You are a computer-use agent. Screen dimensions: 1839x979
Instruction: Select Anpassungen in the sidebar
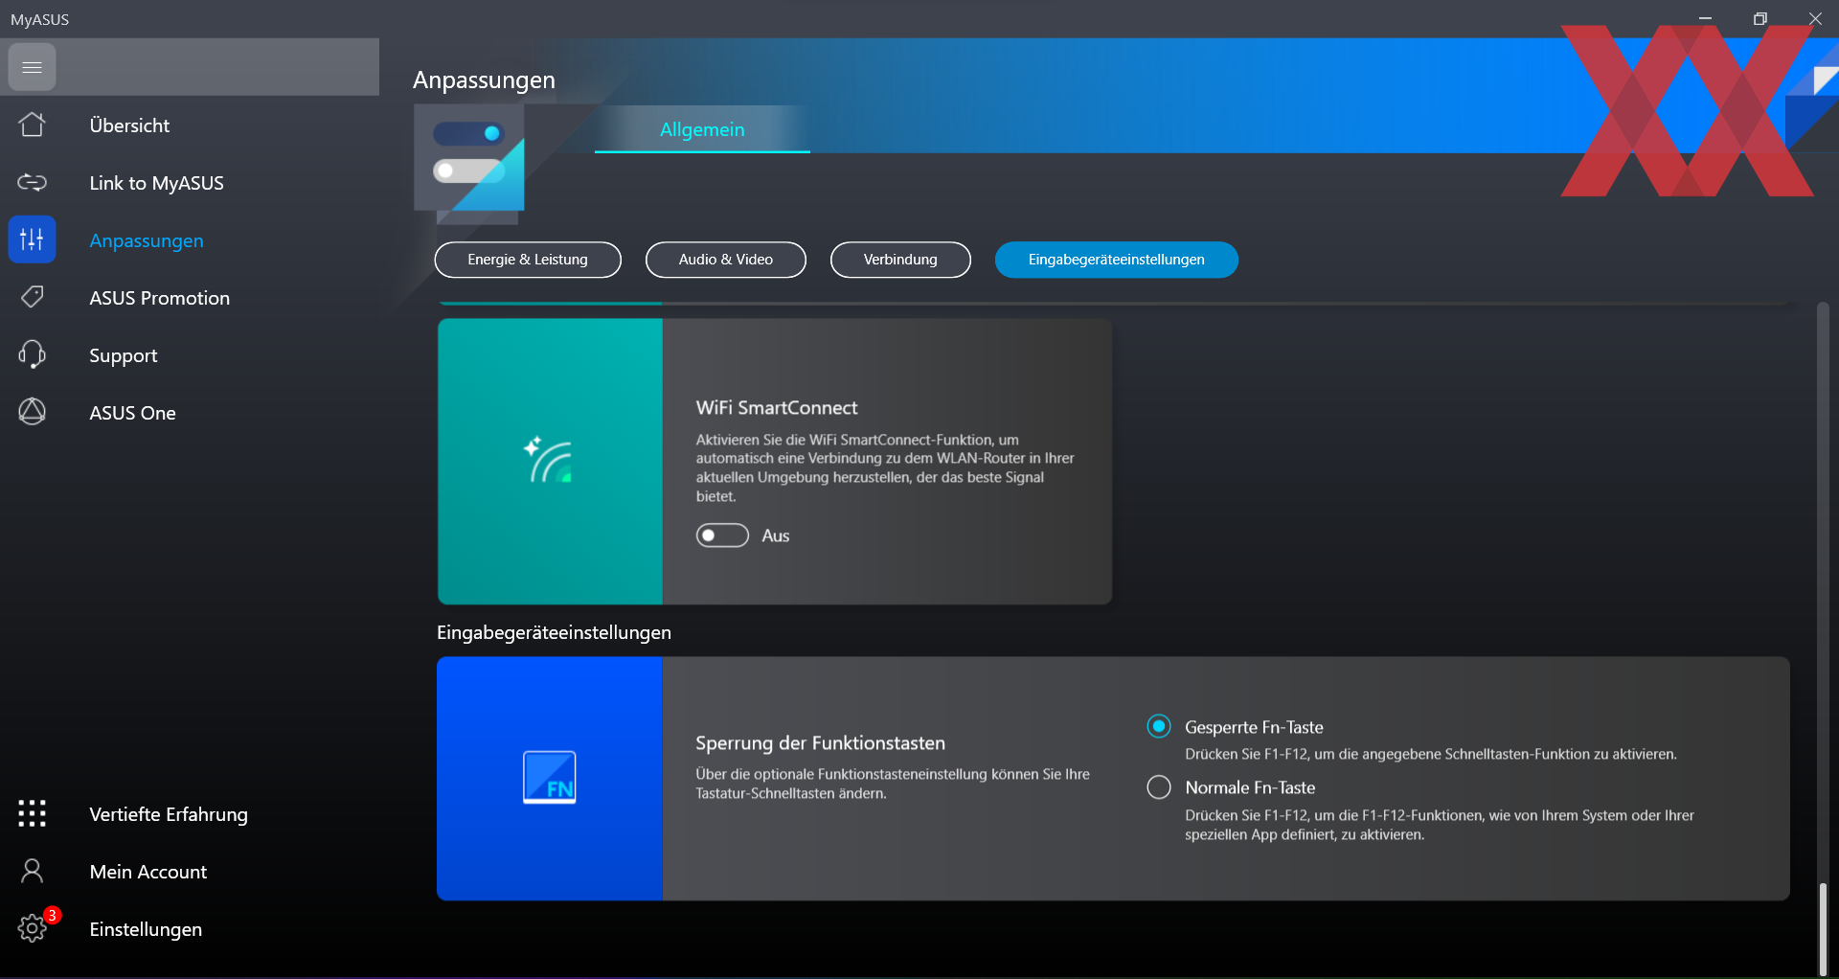coord(147,240)
